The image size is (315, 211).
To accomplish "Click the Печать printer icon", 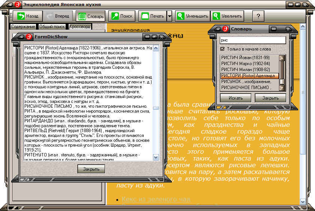I will 145,16.
